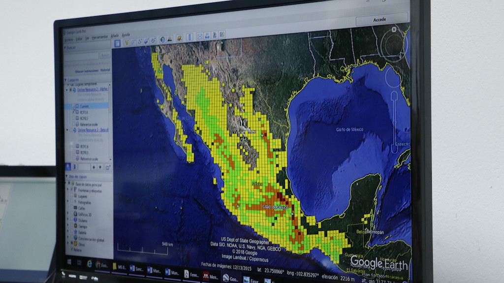The height and width of the screenshot is (283, 504).
Task: Click the Look joystick ring with N marker
Action: pyautogui.click(x=393, y=45)
